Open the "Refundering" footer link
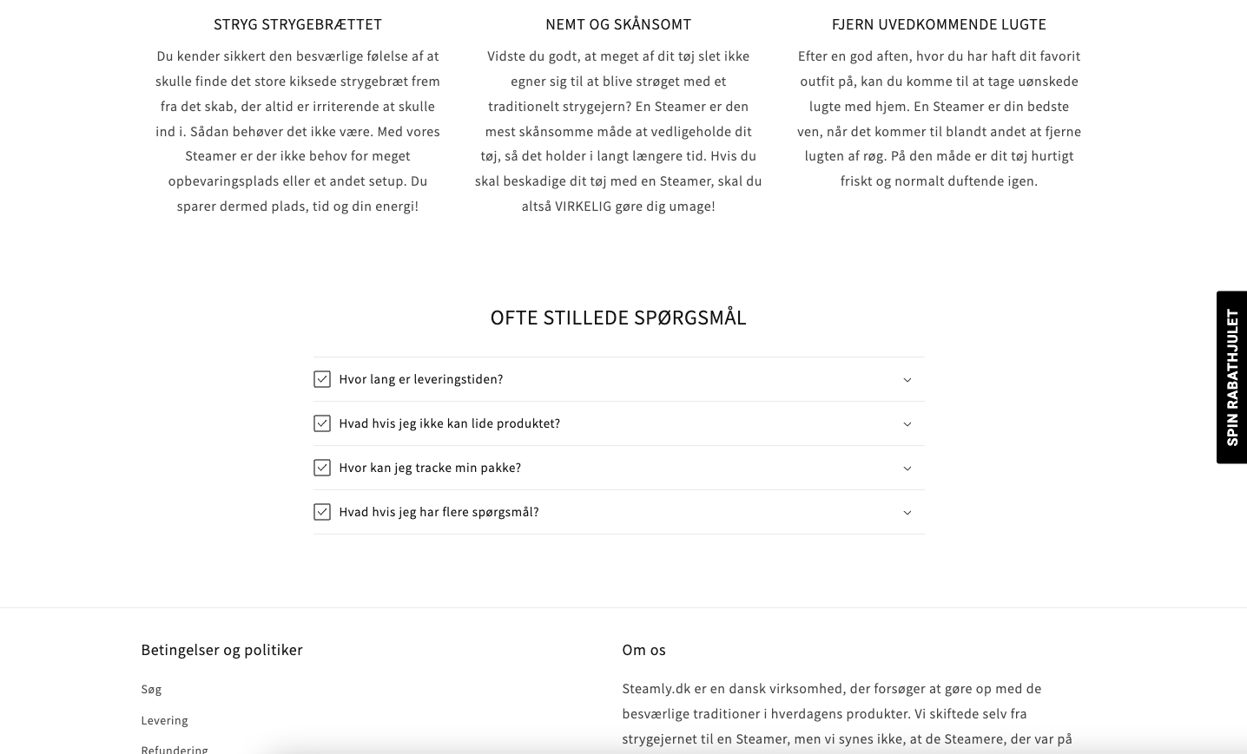This screenshot has height=754, width=1247. pos(175,749)
